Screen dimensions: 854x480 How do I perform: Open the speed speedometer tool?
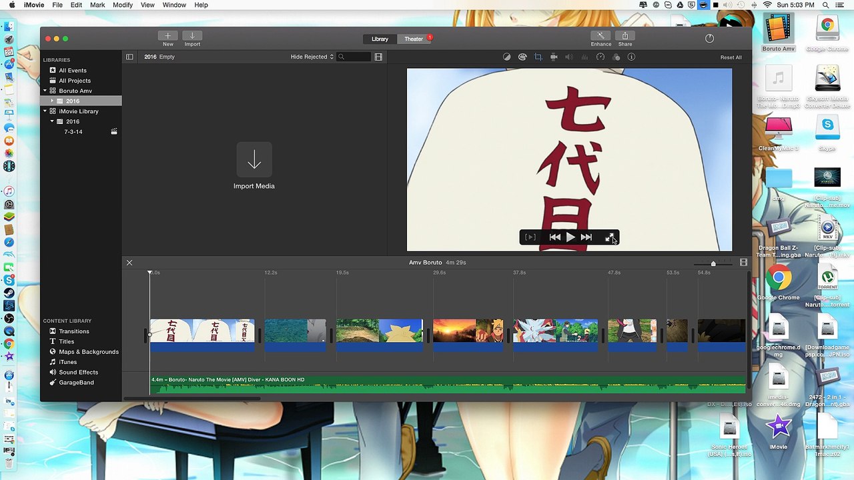point(600,57)
